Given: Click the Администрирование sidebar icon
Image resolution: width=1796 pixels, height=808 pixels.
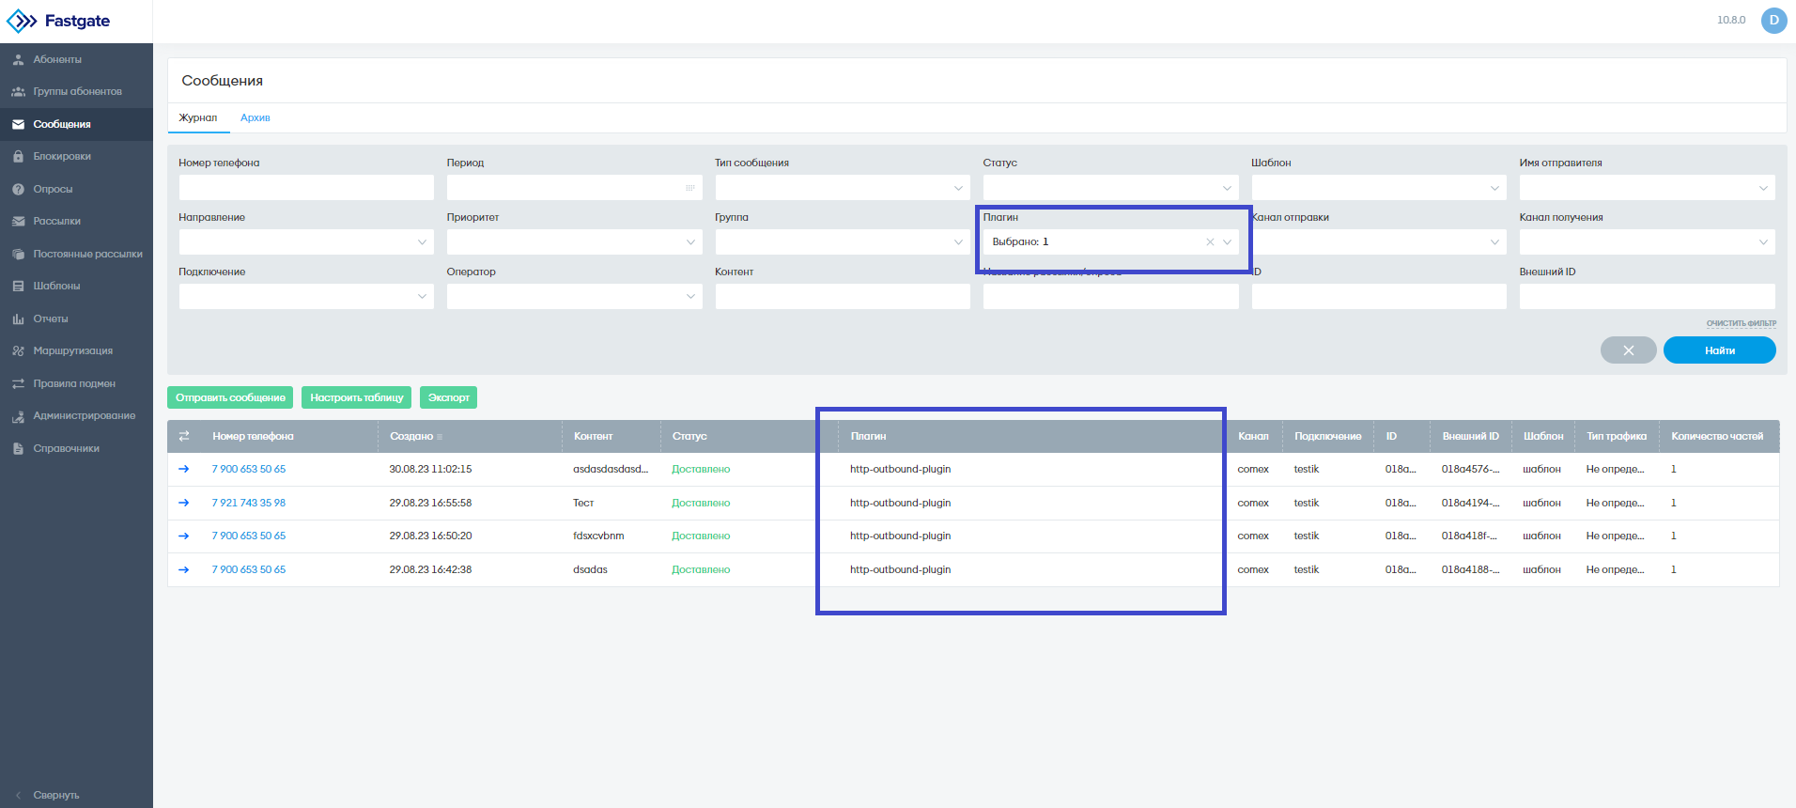Looking at the screenshot, I should [x=18, y=416].
